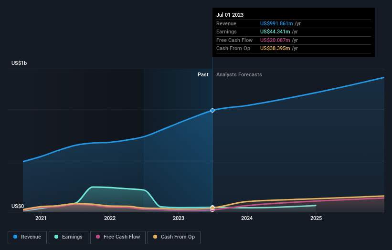This screenshot has height=250, width=392.
Task: Click the US$20.087m free cash flow value
Action: coord(275,40)
